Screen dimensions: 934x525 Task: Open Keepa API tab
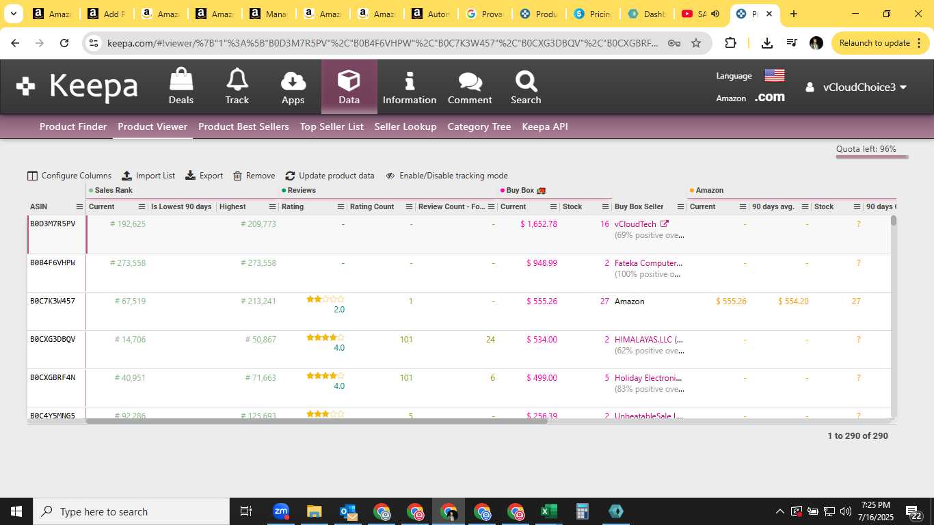[x=545, y=126]
